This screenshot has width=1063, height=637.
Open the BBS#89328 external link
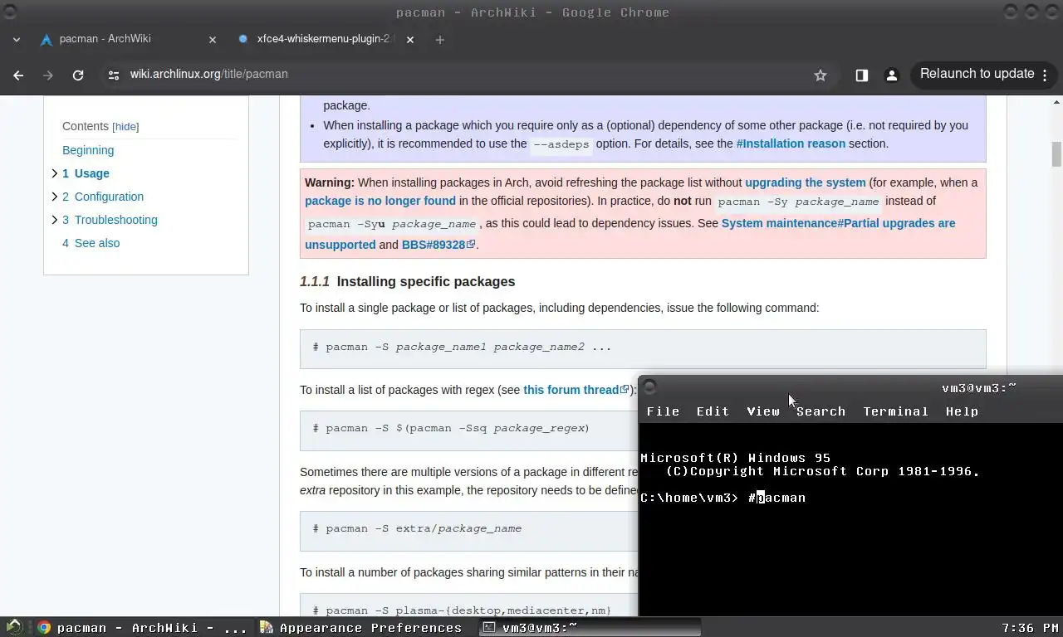coord(438,245)
